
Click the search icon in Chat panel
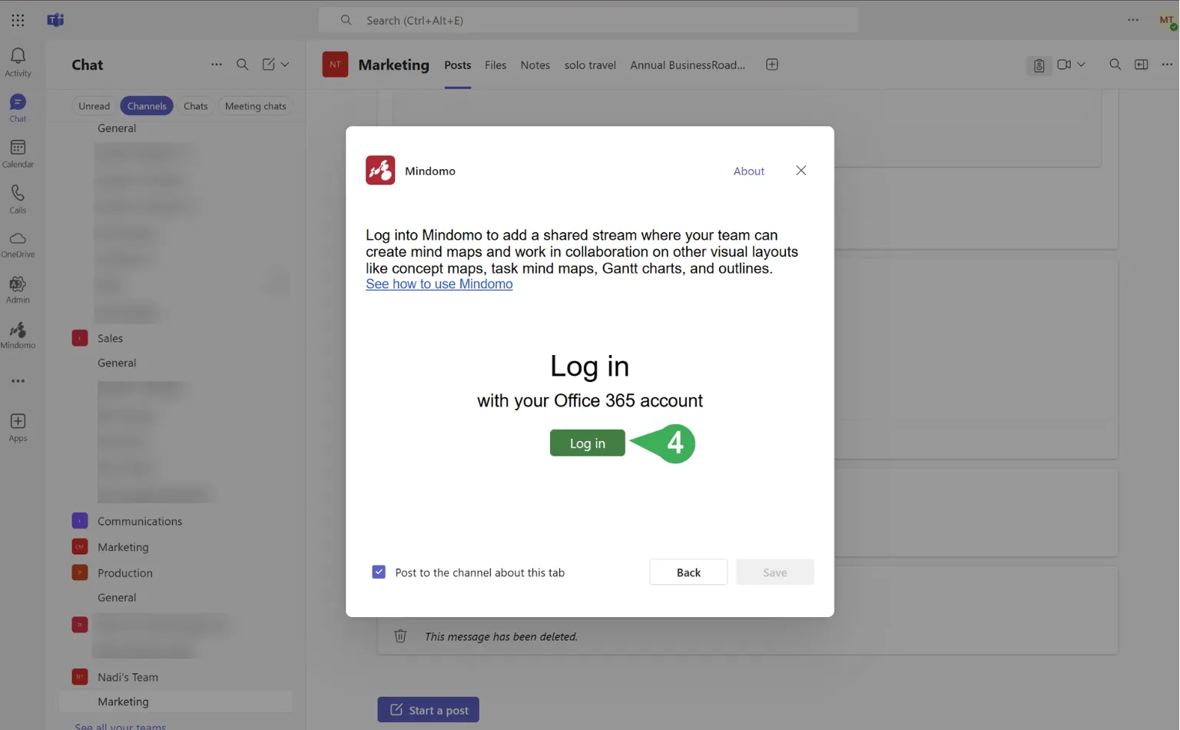242,65
